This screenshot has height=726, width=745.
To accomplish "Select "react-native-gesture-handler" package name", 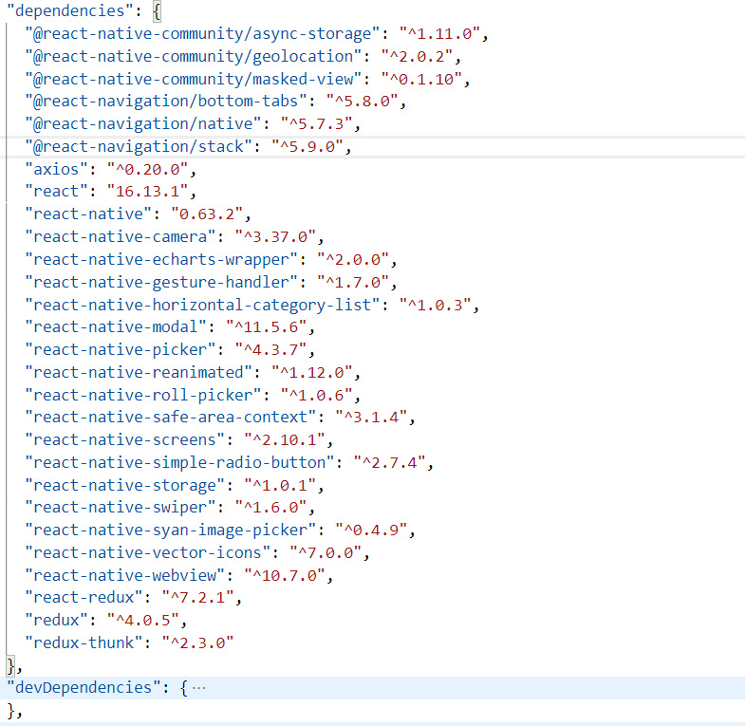I will click(161, 282).
